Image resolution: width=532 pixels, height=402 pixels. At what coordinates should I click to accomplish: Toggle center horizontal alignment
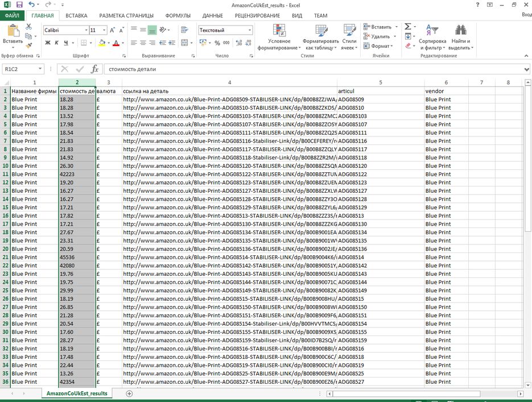click(143, 43)
